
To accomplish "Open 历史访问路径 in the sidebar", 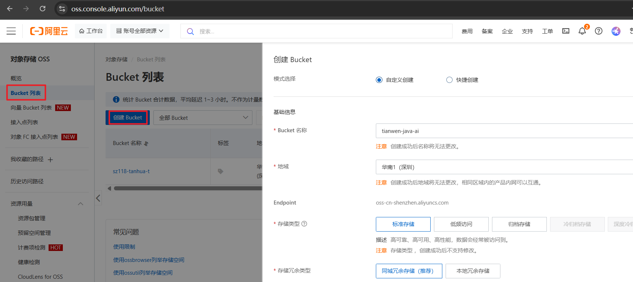I will (27, 181).
